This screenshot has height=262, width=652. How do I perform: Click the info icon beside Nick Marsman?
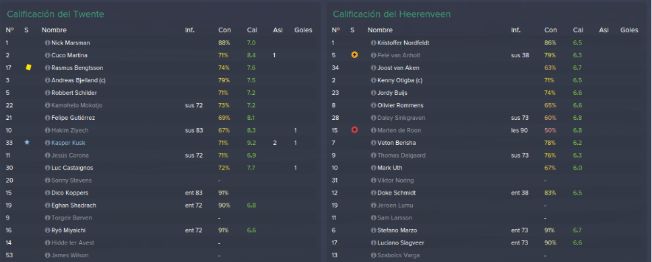point(47,43)
